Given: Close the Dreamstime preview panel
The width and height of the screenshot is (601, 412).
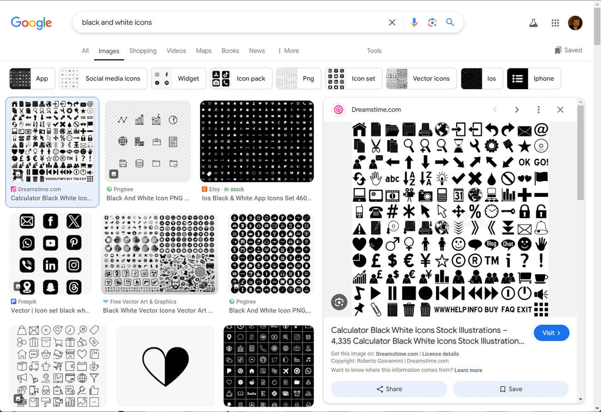Looking at the screenshot, I should click(561, 110).
